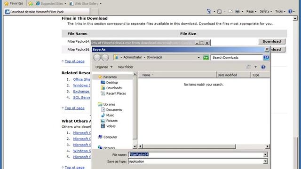Open the Tools menu
The height and width of the screenshot is (169, 301).
point(280,11)
